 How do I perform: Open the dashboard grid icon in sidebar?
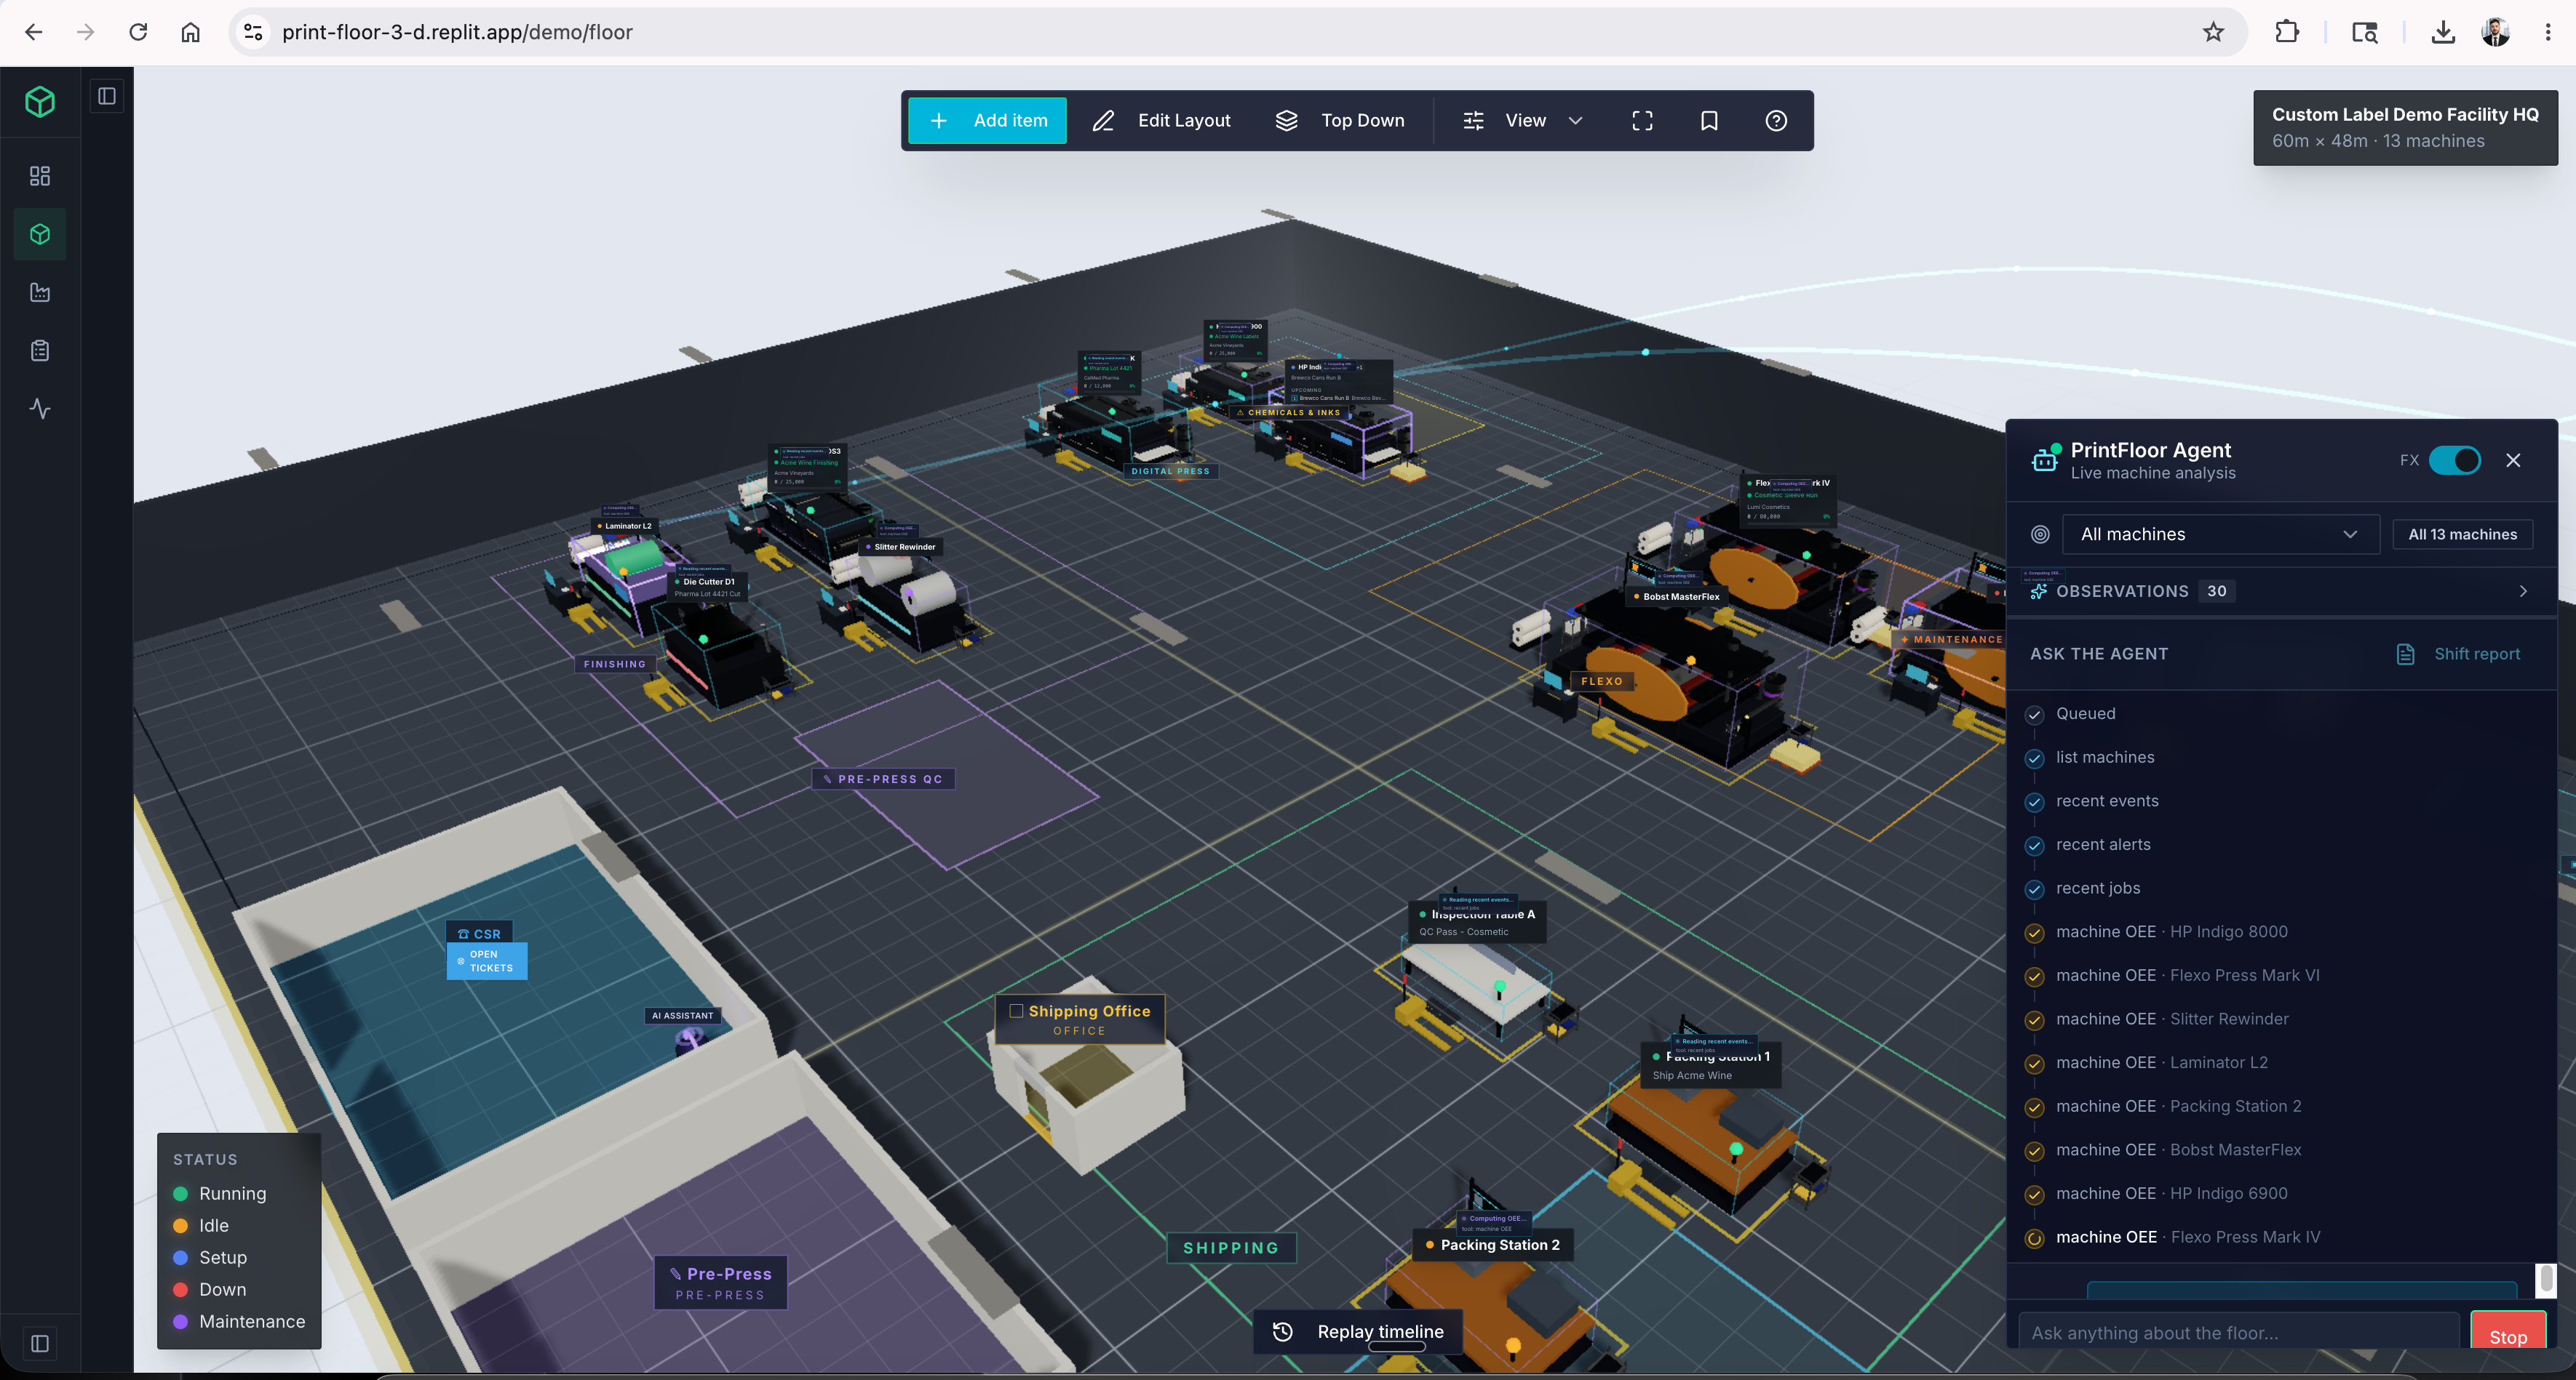pyautogui.click(x=40, y=176)
